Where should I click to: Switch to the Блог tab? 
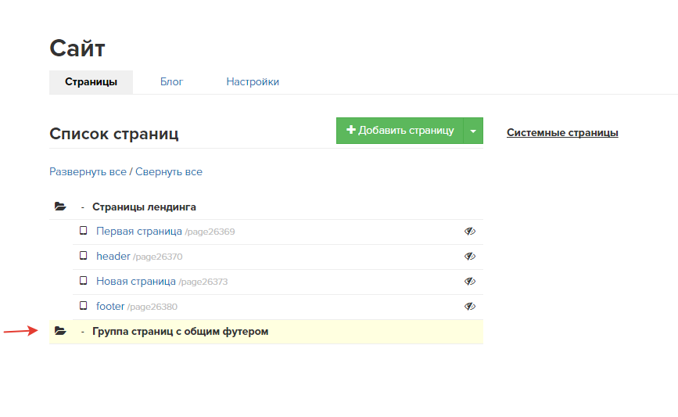pyautogui.click(x=172, y=81)
